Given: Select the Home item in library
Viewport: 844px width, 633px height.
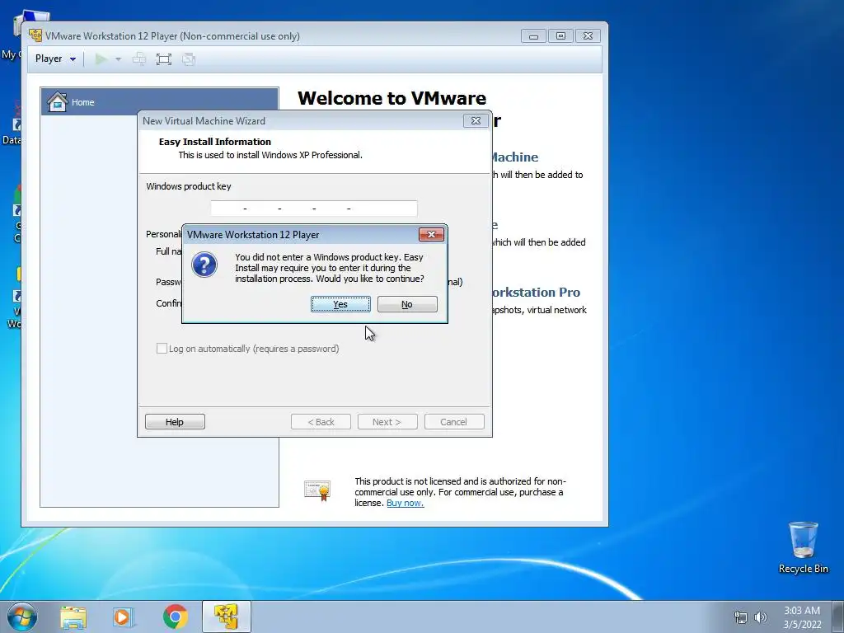Looking at the screenshot, I should tap(159, 101).
